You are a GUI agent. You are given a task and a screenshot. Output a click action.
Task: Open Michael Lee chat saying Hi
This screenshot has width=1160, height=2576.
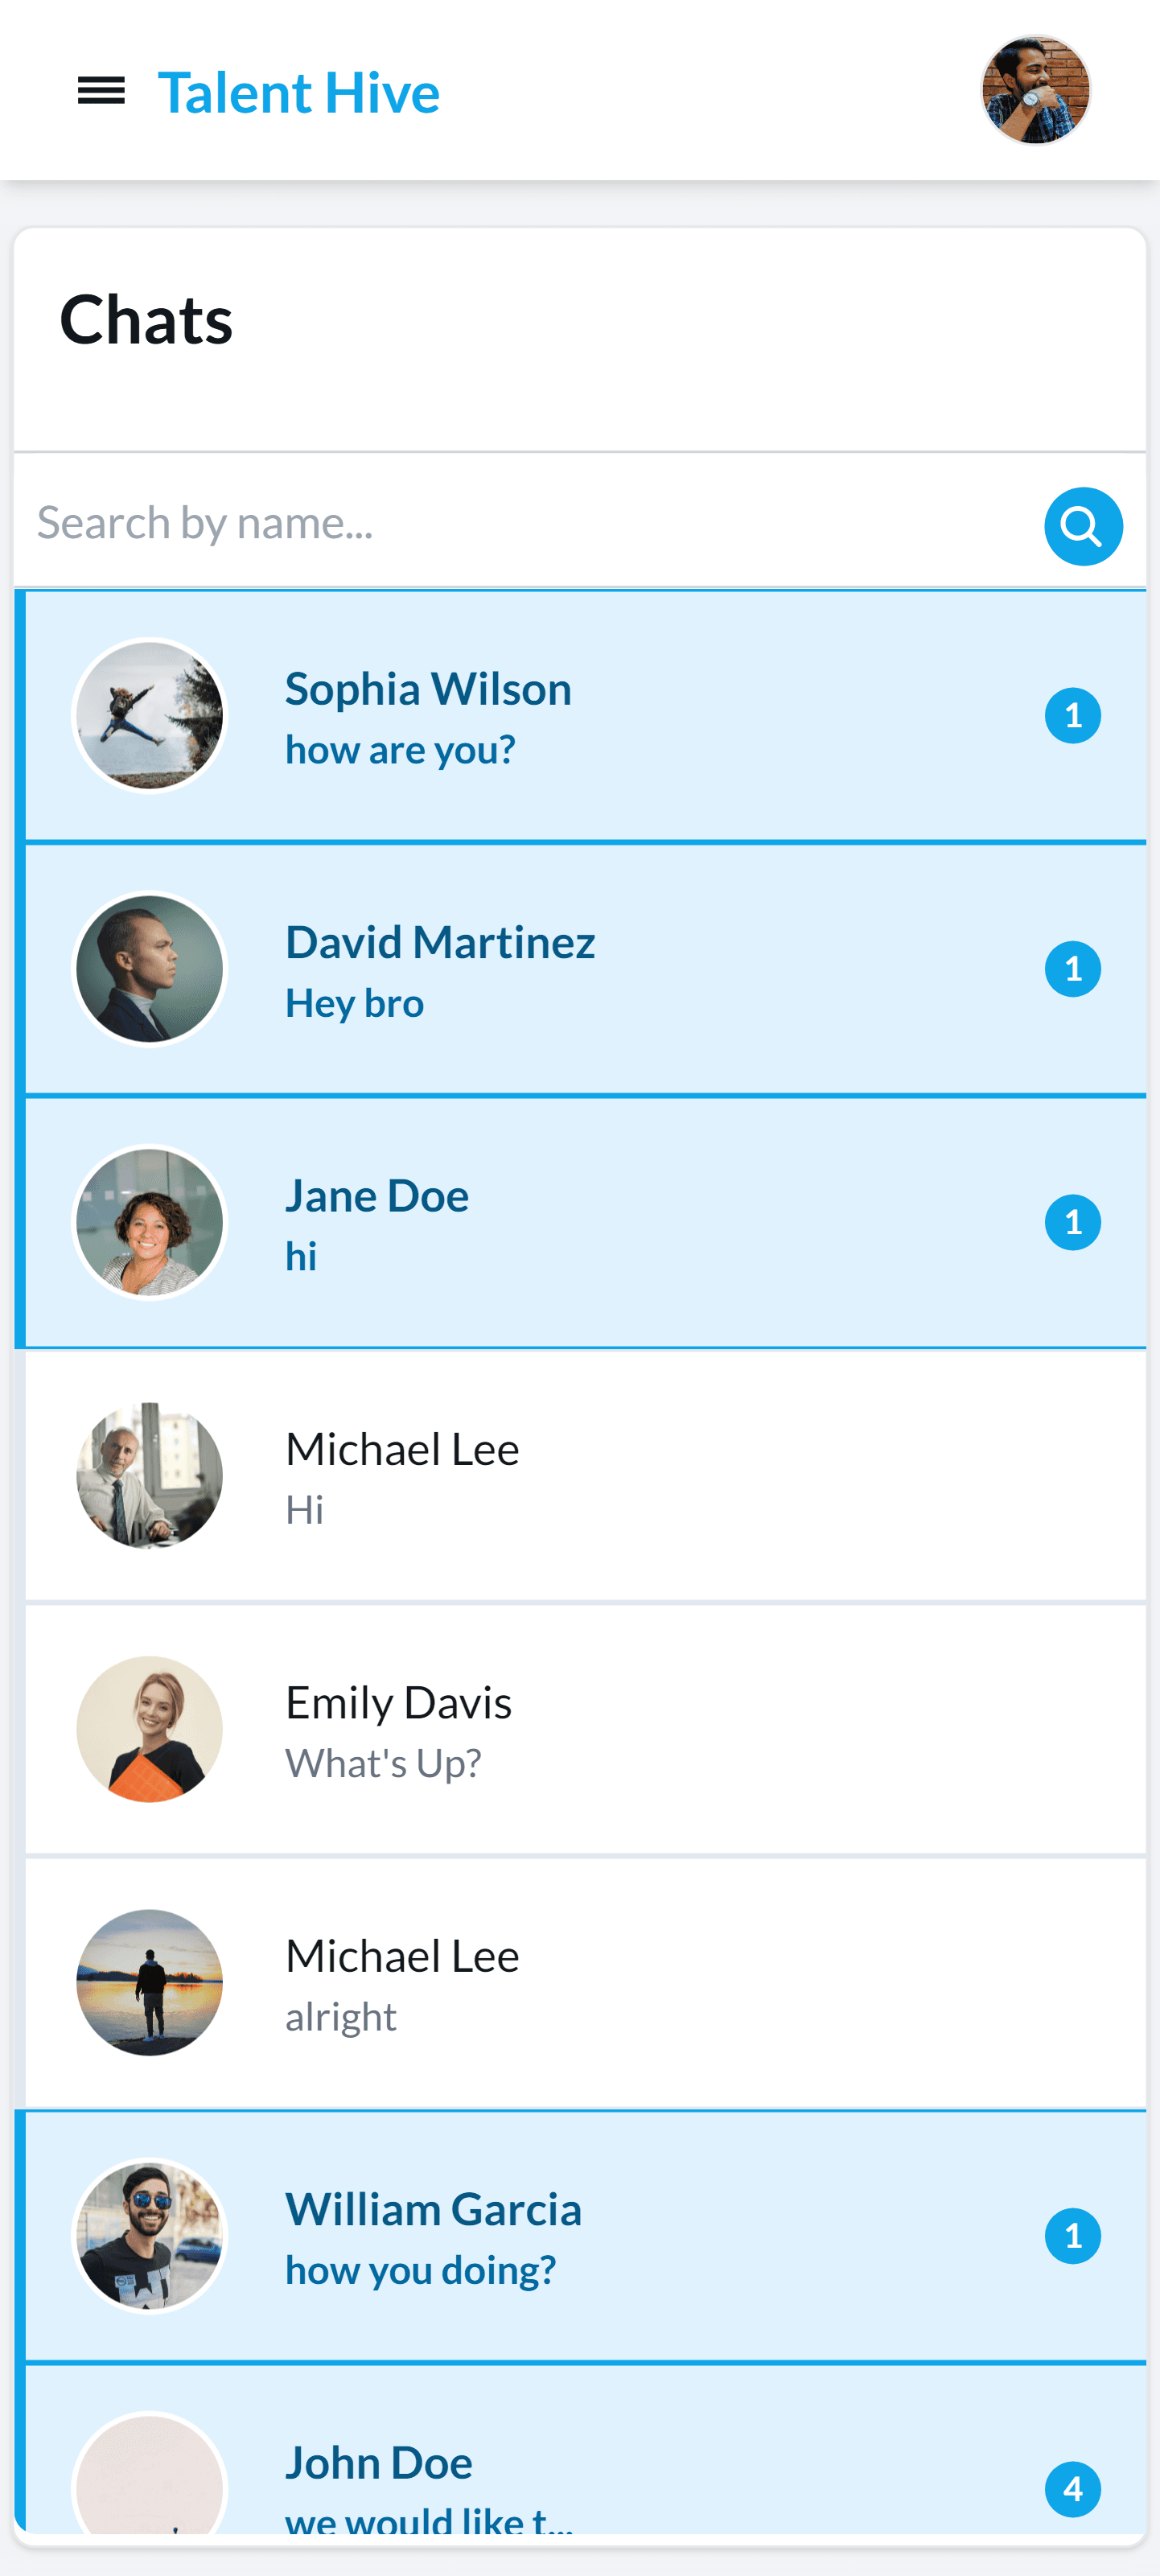tap(581, 1475)
